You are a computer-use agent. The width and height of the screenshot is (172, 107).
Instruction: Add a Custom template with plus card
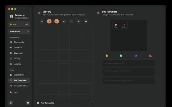point(124,26)
